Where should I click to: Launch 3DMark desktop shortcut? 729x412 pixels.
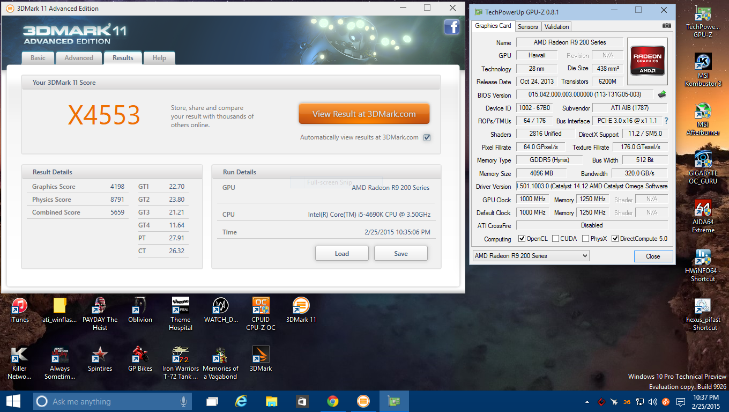[x=261, y=358]
